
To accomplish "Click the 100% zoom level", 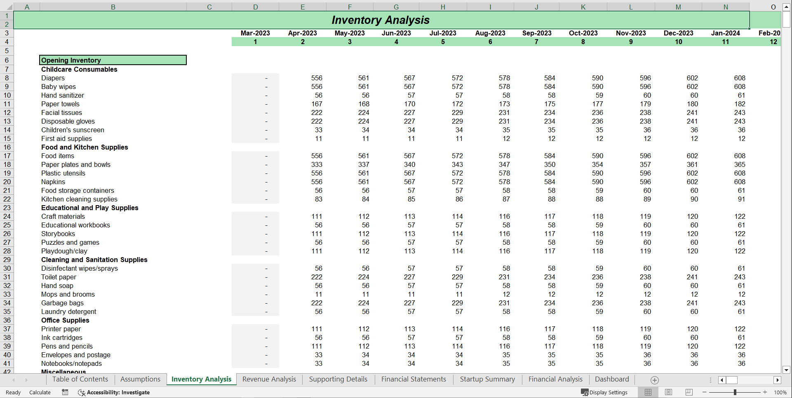I will pyautogui.click(x=780, y=392).
